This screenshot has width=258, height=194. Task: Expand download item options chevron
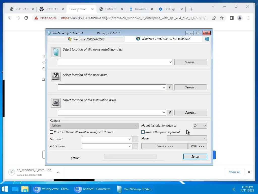pyautogui.click(x=58, y=172)
